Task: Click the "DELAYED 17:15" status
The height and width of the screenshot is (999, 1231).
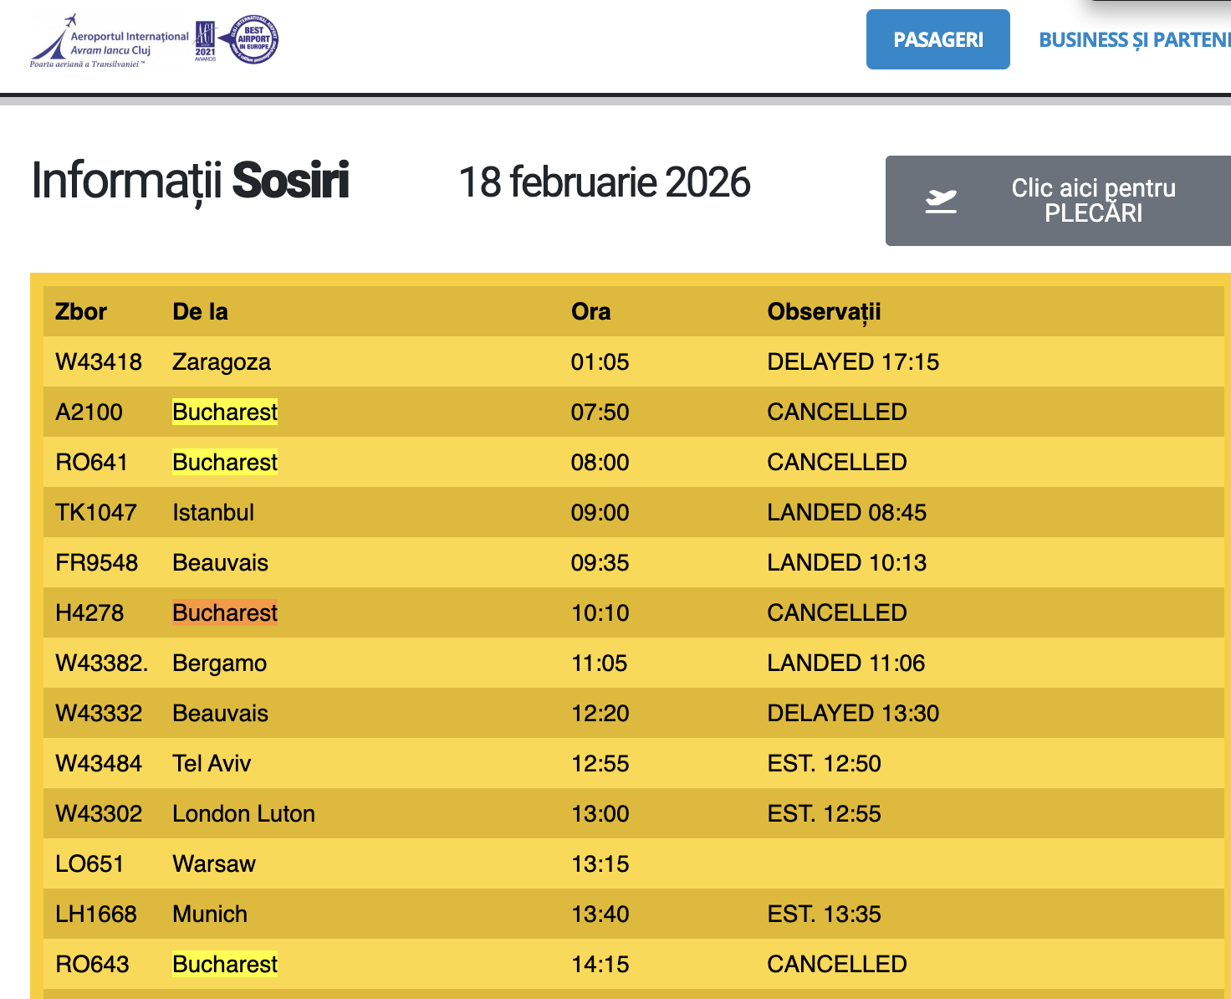Action: [x=853, y=362]
